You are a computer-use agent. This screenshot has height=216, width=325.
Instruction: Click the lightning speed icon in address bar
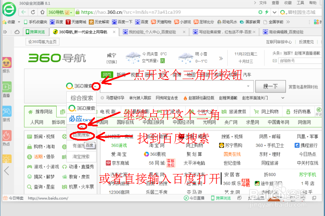pyautogui.click(x=267, y=12)
